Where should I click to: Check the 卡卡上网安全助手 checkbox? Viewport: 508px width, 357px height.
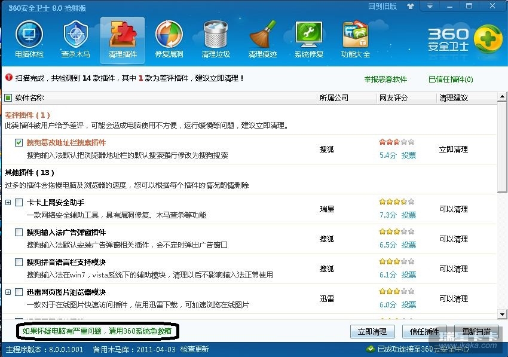[x=19, y=202]
